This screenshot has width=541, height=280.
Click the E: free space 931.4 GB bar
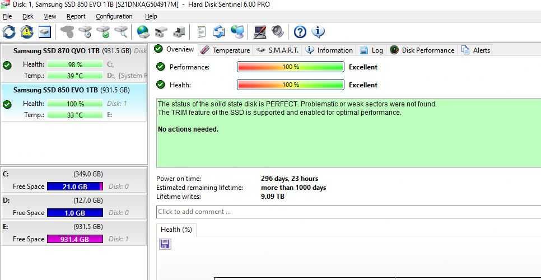pyautogui.click(x=75, y=239)
